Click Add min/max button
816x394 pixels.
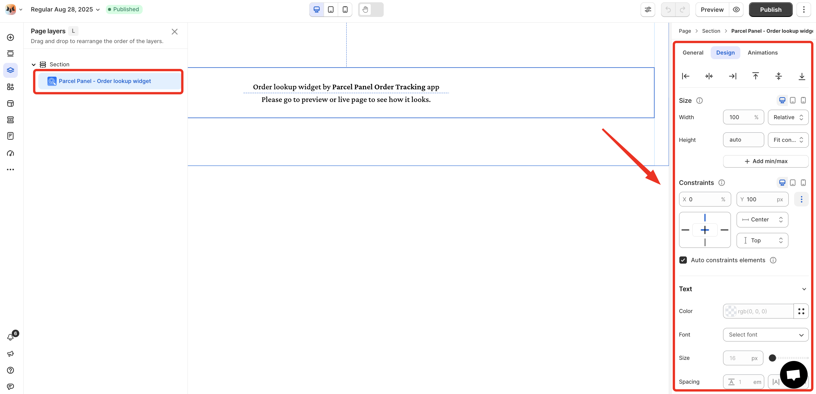point(765,161)
